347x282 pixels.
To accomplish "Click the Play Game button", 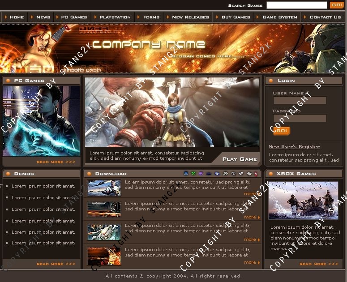I will tap(240, 159).
